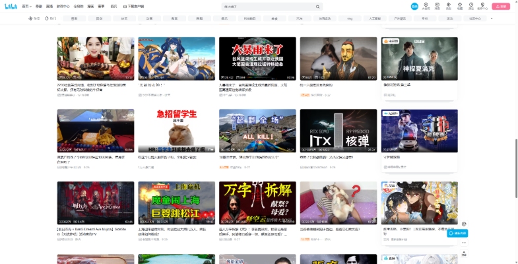Click 下载客户端 download client link
This screenshot has height=264, width=518.
pyautogui.click(x=133, y=7)
